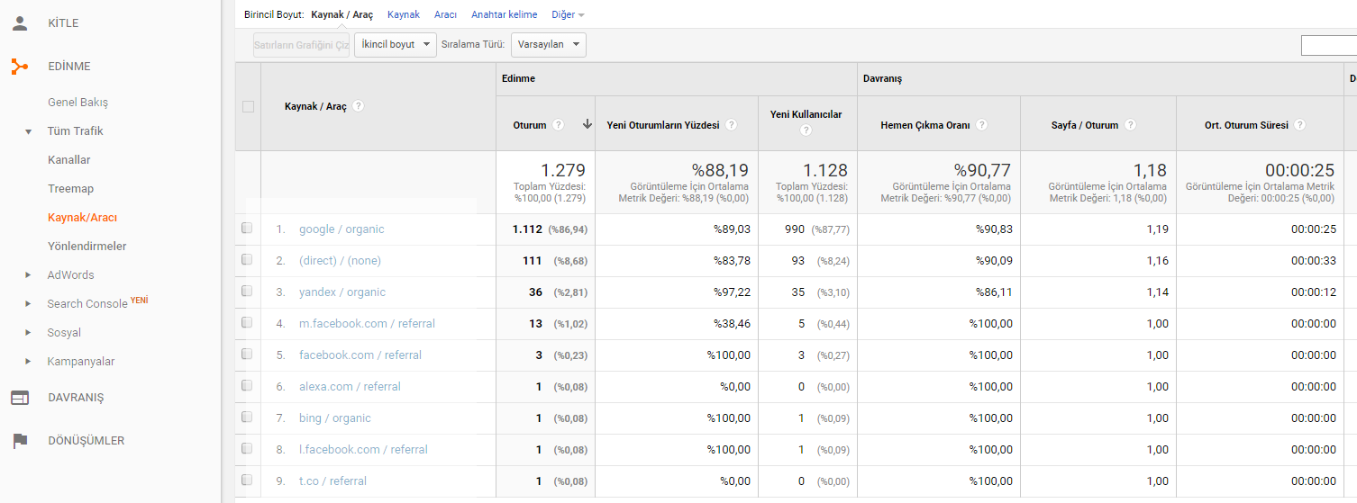Expand the AdWords menu item
This screenshot has width=1357, height=503.
click(x=70, y=275)
